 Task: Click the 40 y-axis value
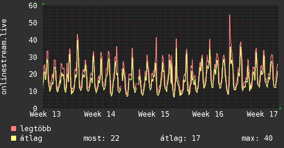(x=33, y=40)
